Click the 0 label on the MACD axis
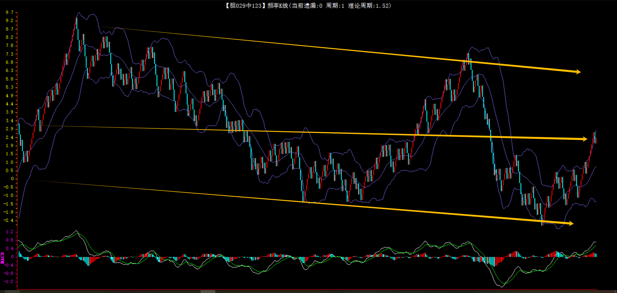 [x=12, y=257]
